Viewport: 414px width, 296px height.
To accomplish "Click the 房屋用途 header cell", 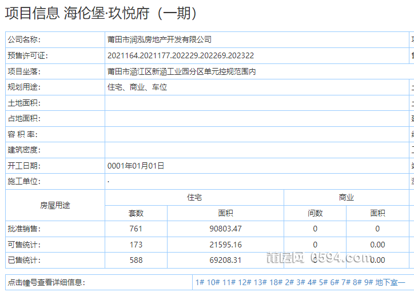I will (x=55, y=205).
